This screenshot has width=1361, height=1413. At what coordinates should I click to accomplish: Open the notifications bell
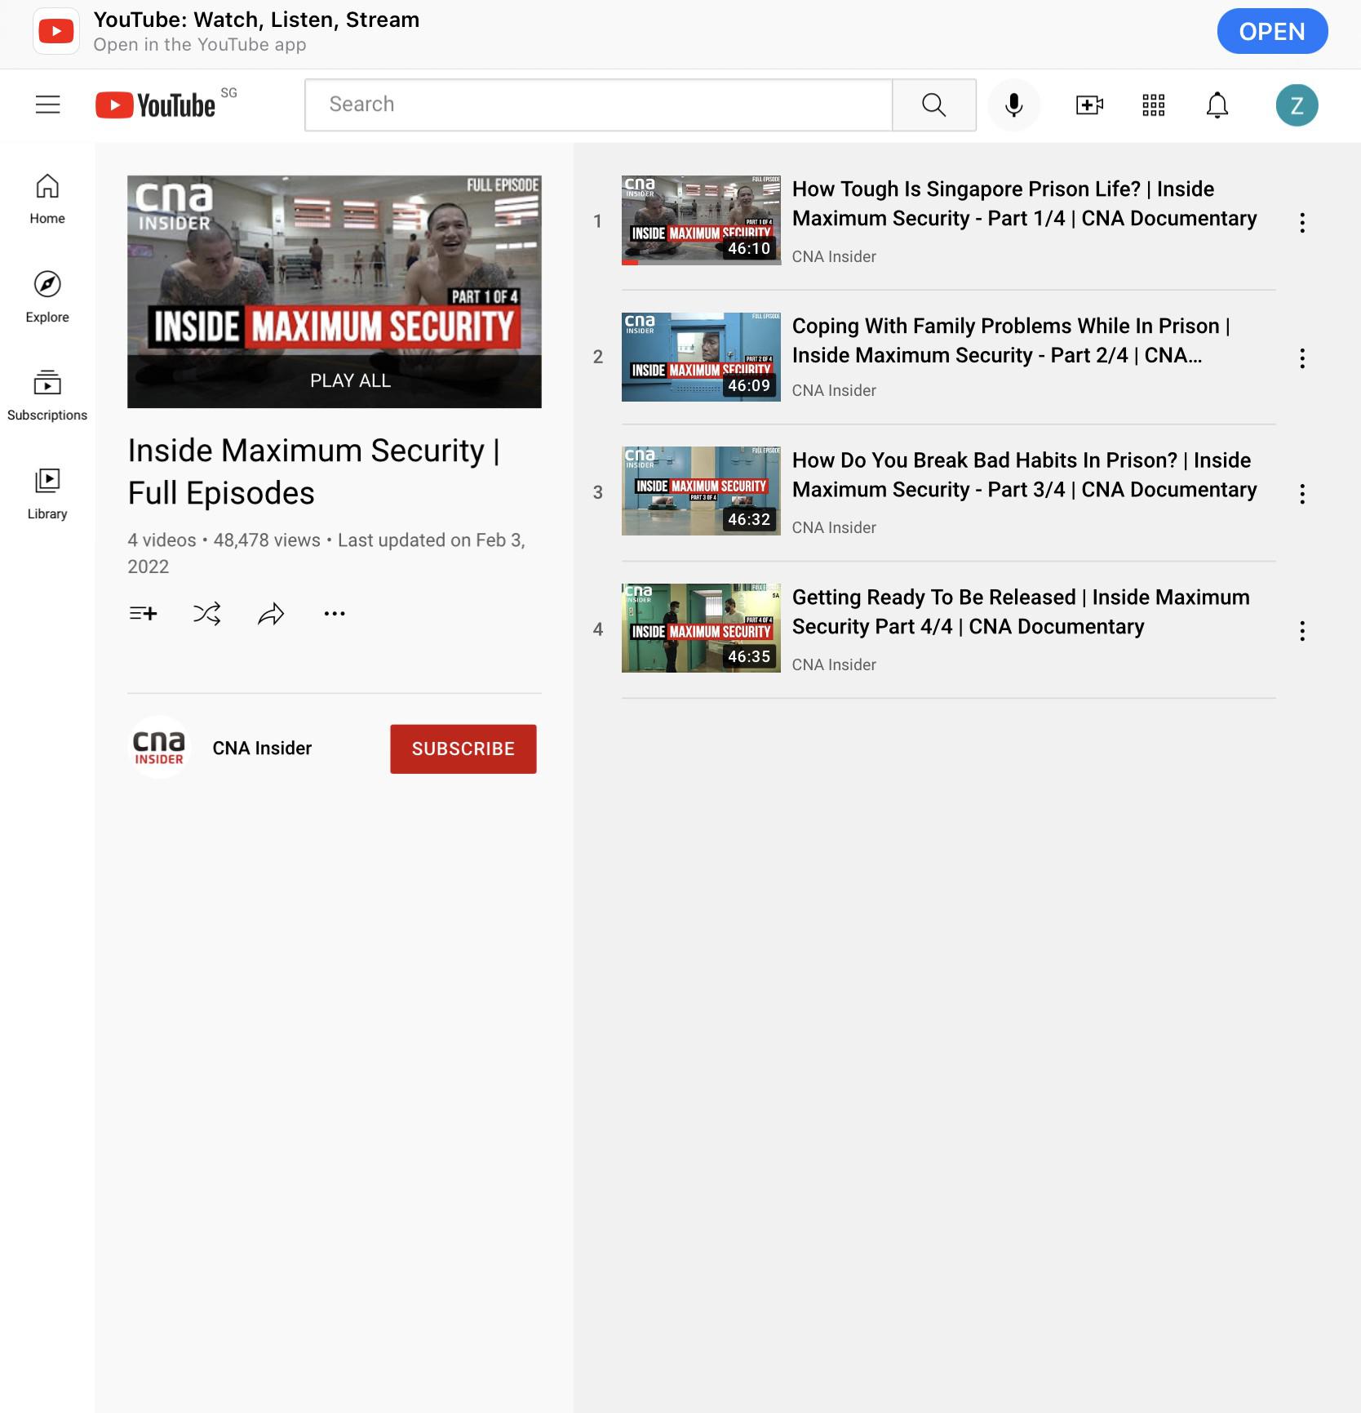point(1217,104)
